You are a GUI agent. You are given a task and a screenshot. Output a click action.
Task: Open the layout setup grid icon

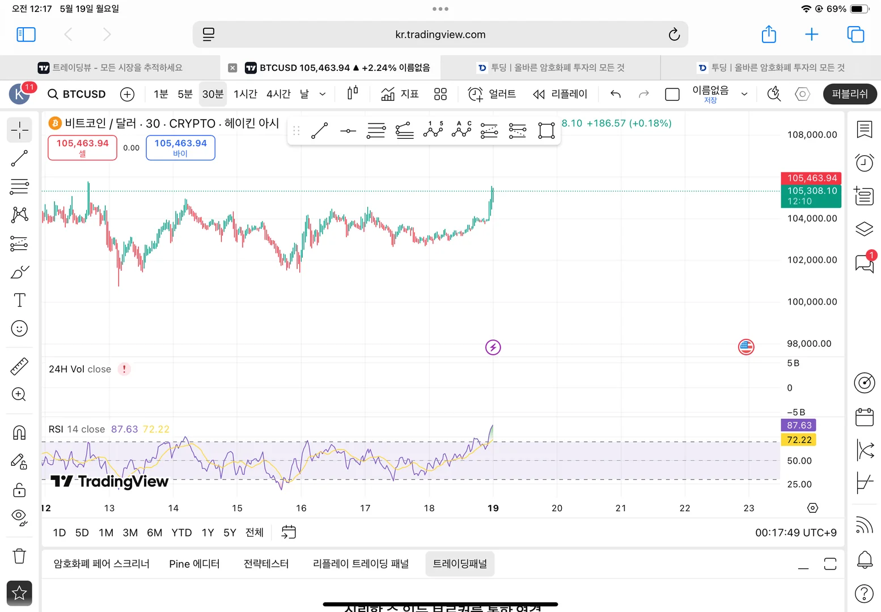point(440,94)
